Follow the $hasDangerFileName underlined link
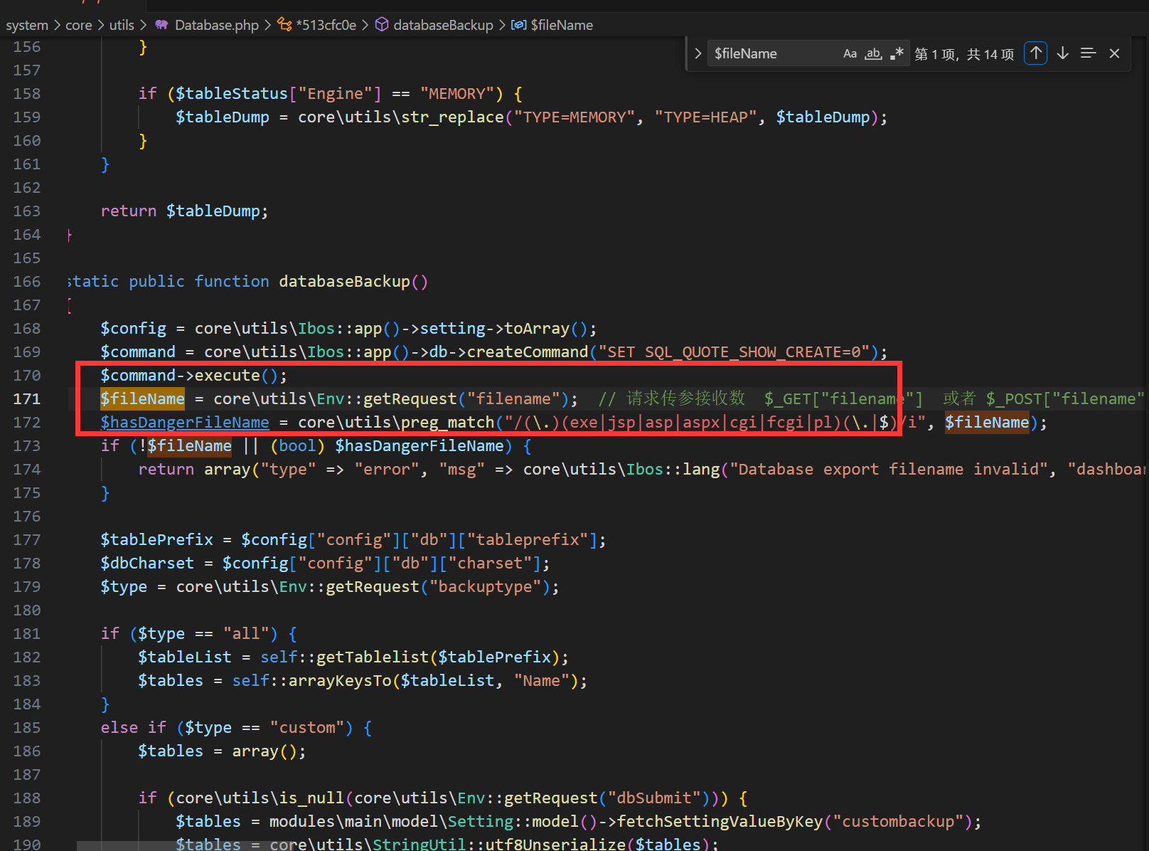Viewport: 1149px width, 851px height. 185,423
